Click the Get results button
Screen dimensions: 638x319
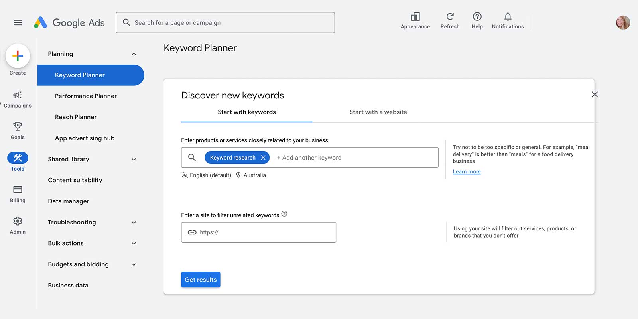201,280
